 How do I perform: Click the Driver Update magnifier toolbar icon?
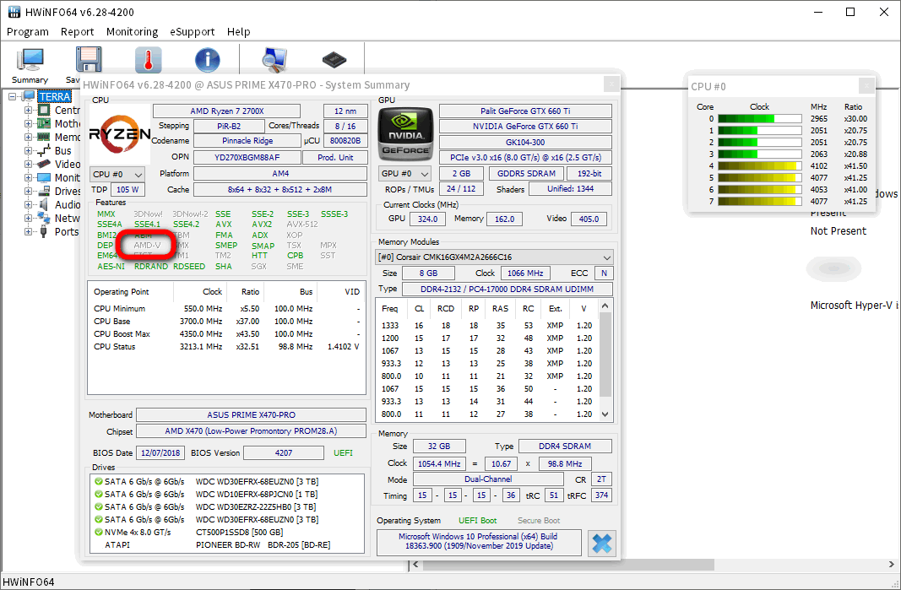tap(274, 60)
